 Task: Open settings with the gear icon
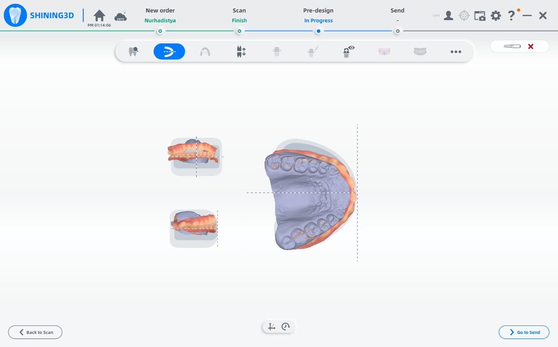(x=496, y=16)
